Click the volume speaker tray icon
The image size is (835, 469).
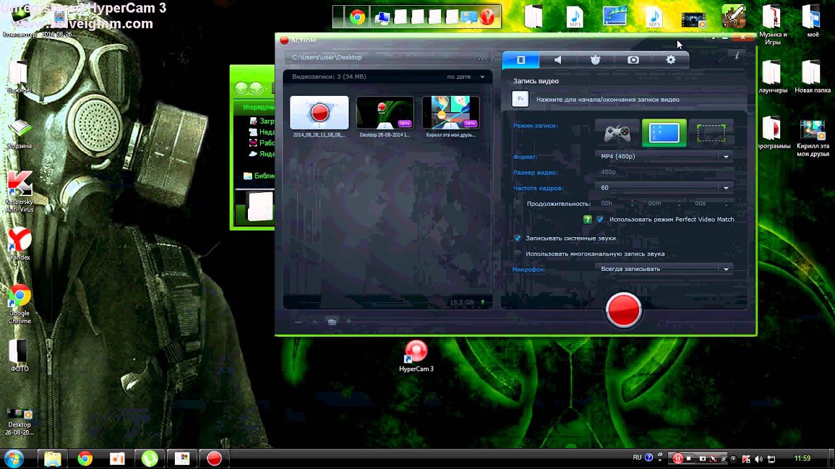759,459
